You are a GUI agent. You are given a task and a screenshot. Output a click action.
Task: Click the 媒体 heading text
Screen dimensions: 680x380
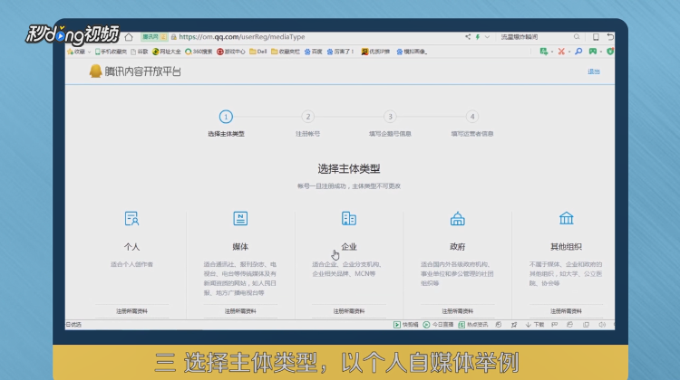(240, 247)
